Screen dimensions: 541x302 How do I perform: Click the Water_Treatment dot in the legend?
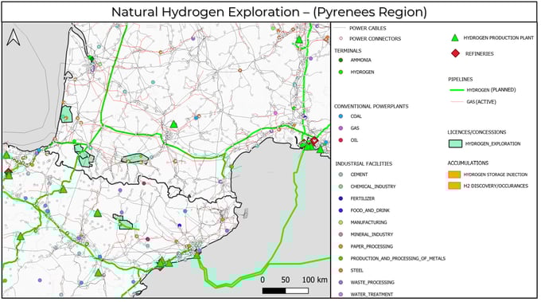point(341,294)
